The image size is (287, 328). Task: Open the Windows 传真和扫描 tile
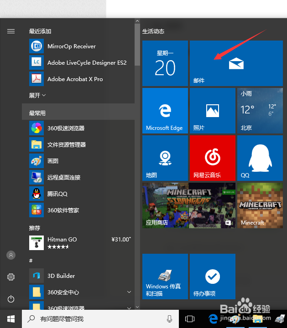(x=165, y=277)
